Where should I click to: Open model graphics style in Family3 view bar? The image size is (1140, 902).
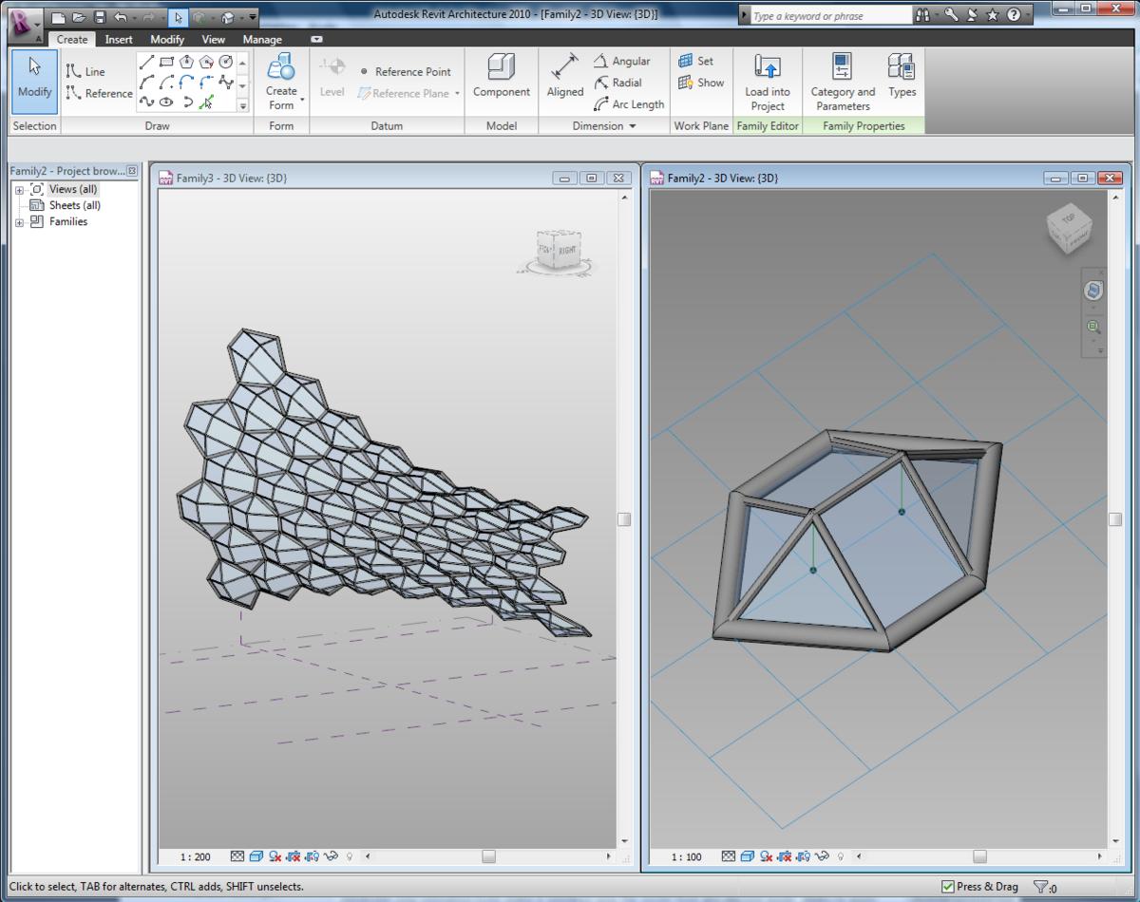pyautogui.click(x=256, y=856)
